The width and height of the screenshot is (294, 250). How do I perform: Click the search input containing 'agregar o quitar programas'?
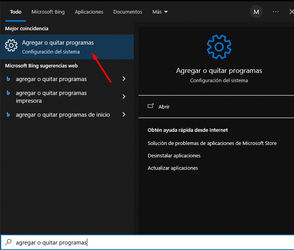[147, 242]
